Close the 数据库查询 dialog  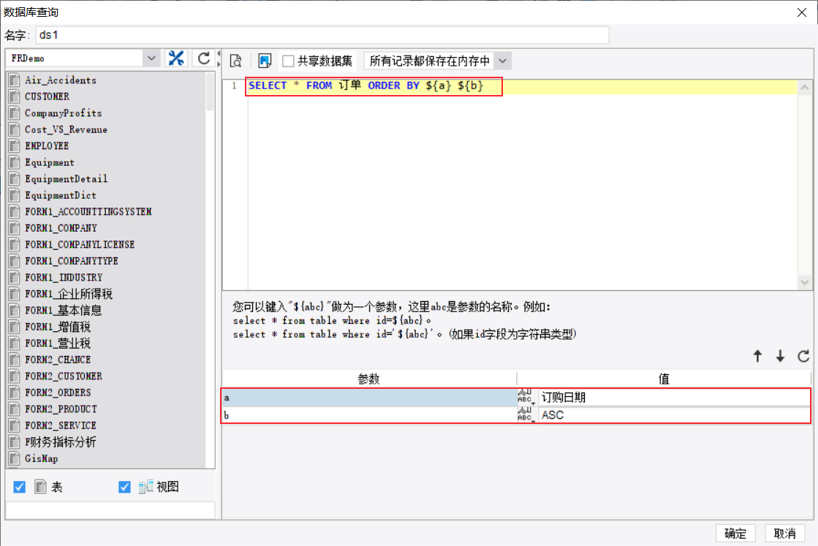coord(802,12)
